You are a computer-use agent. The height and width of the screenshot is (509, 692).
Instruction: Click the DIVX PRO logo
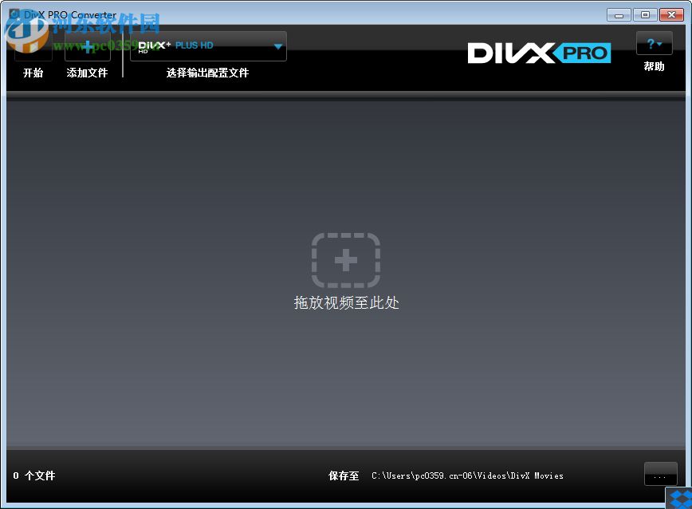[x=539, y=53]
